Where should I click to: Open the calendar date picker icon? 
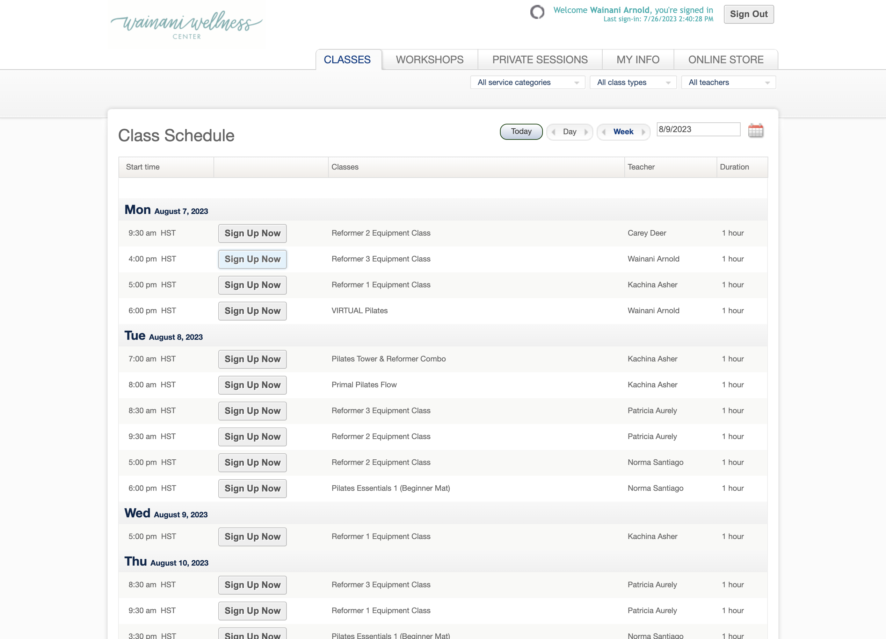click(x=756, y=130)
